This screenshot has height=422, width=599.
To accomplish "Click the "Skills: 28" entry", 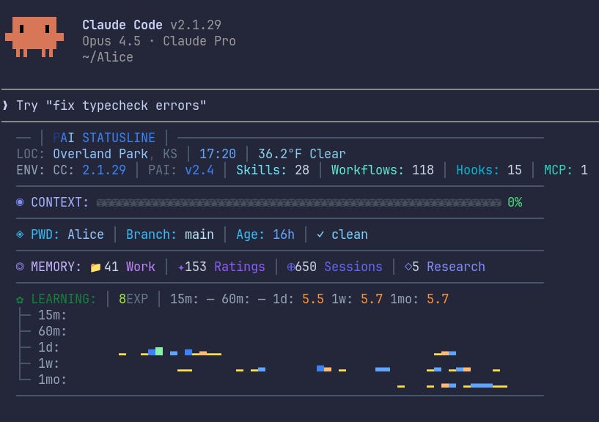I will pyautogui.click(x=273, y=170).
